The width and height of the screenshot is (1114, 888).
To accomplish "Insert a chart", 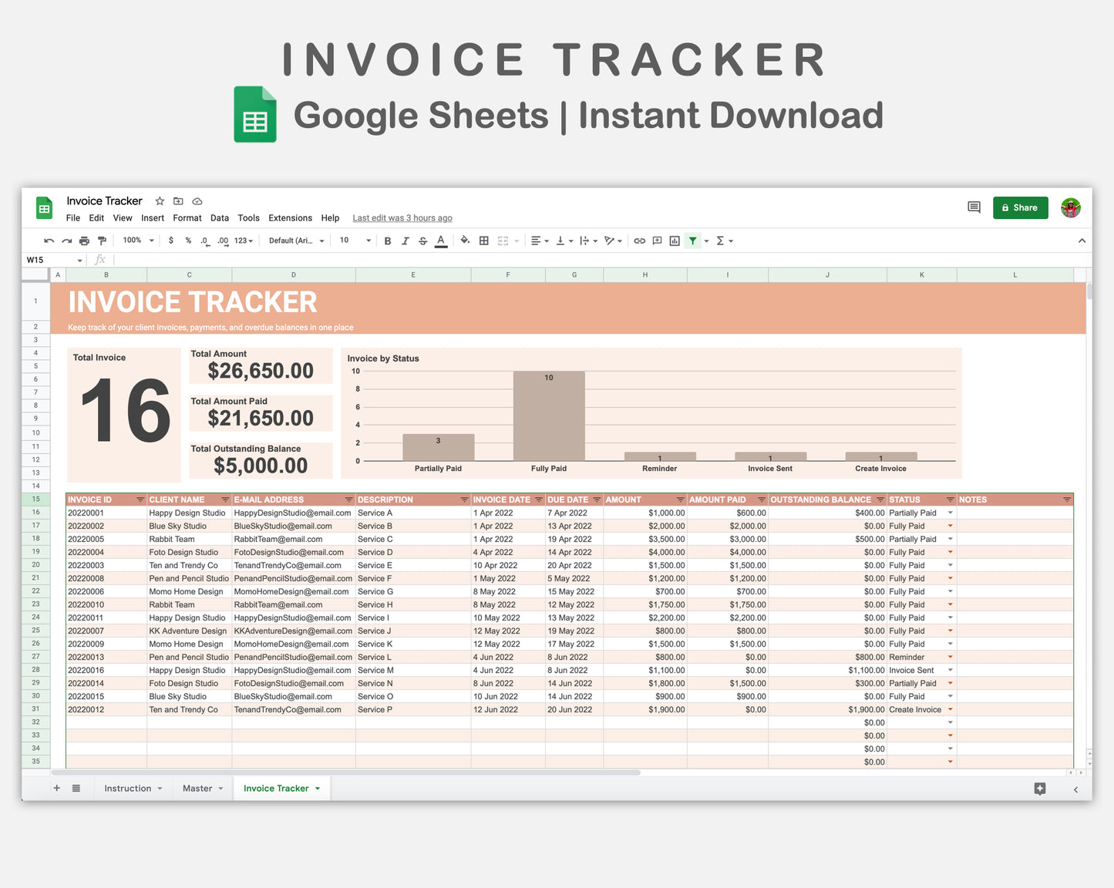I will click(675, 240).
